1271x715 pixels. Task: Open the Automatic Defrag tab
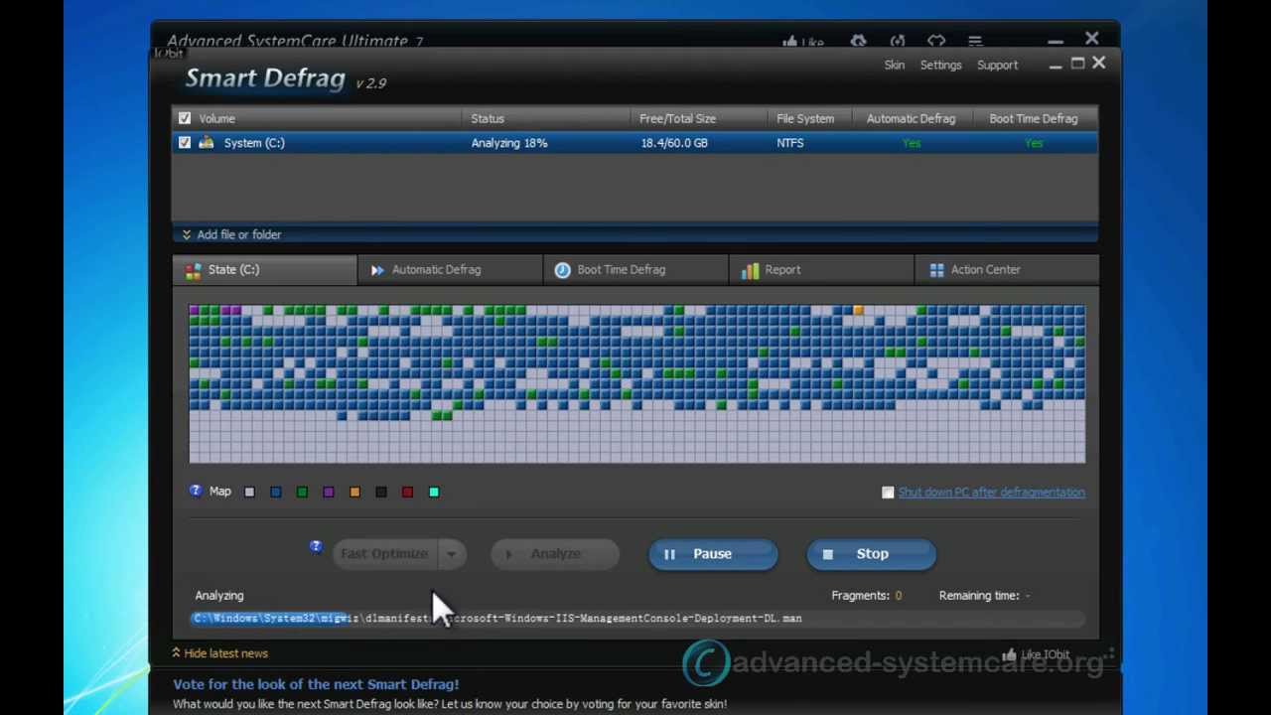[450, 269]
